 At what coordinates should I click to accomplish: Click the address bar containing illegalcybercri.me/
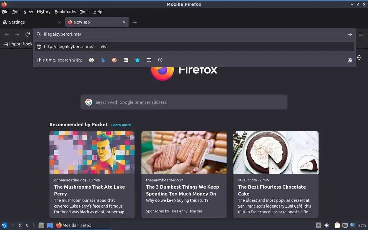coord(194,34)
